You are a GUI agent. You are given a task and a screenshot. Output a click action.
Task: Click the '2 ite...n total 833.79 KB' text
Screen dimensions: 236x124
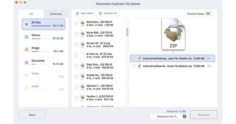click(100, 57)
